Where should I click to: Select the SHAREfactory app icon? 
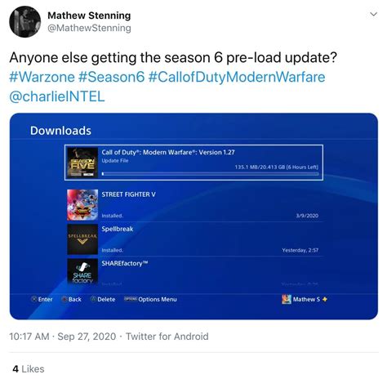82,271
